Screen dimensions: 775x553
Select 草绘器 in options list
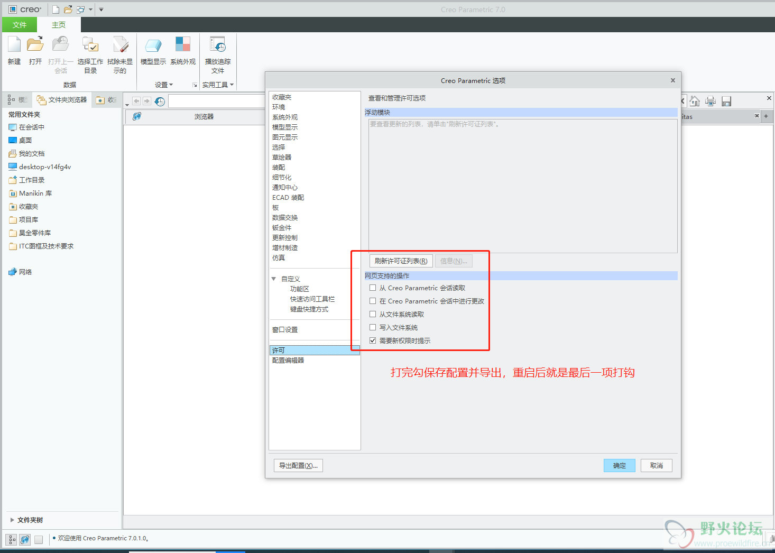coord(282,157)
